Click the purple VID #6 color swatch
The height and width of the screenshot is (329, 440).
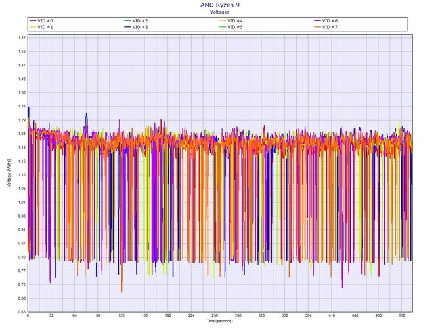(317, 21)
